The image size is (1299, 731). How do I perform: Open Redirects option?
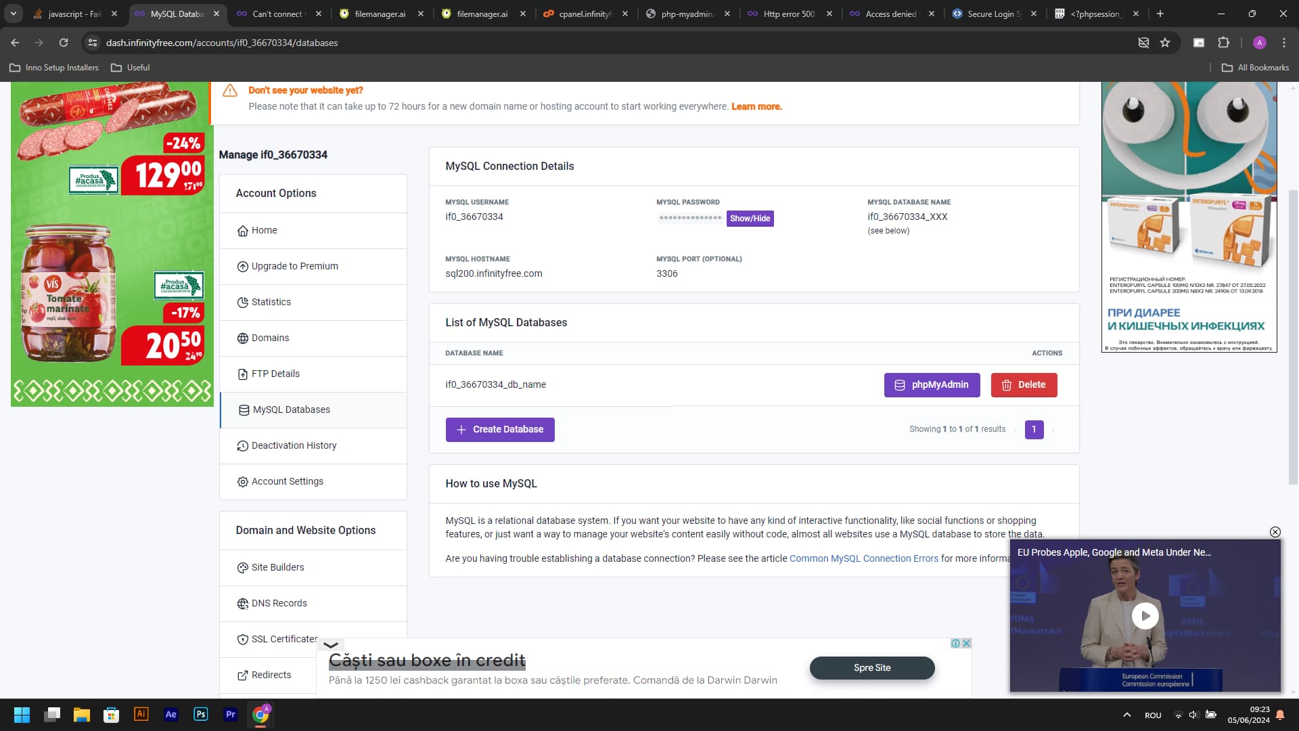tap(268, 675)
